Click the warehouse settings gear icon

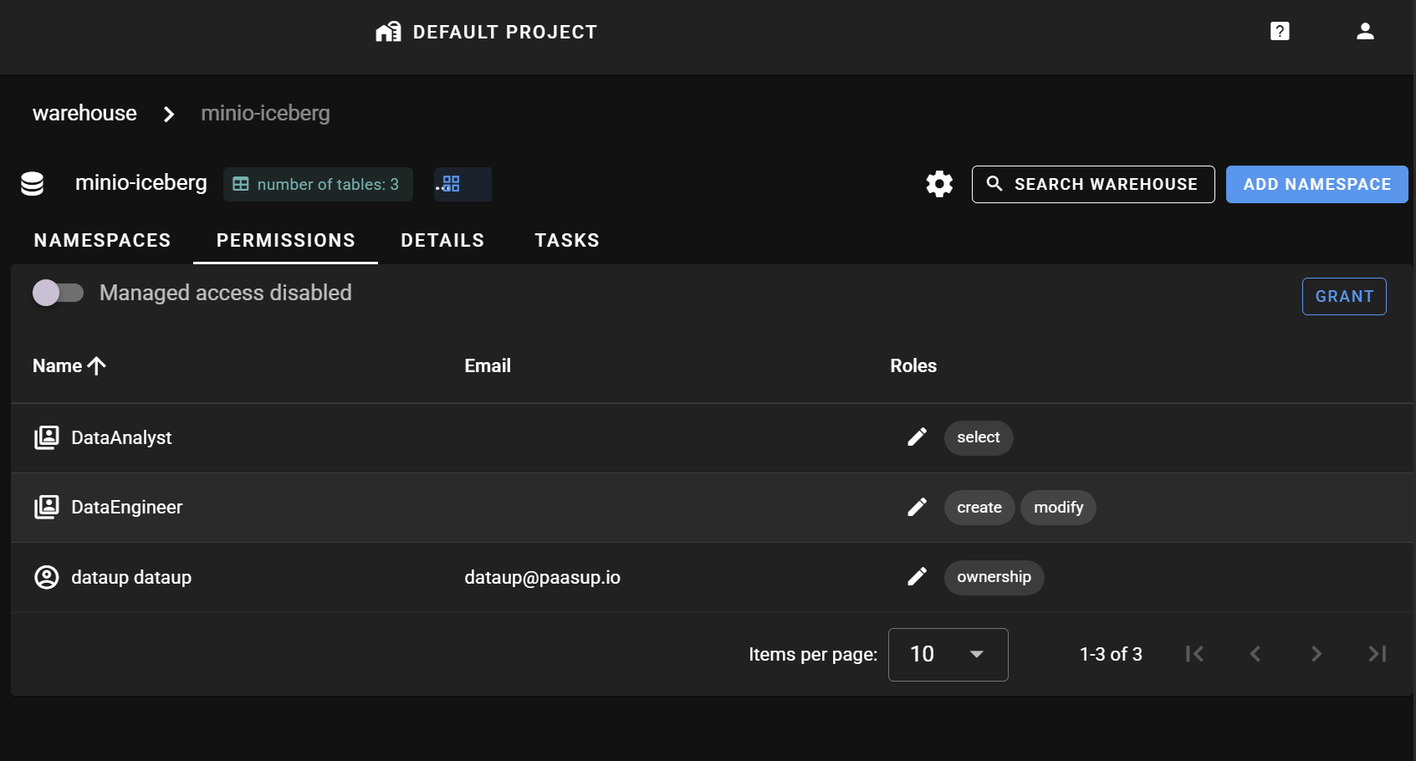point(939,184)
